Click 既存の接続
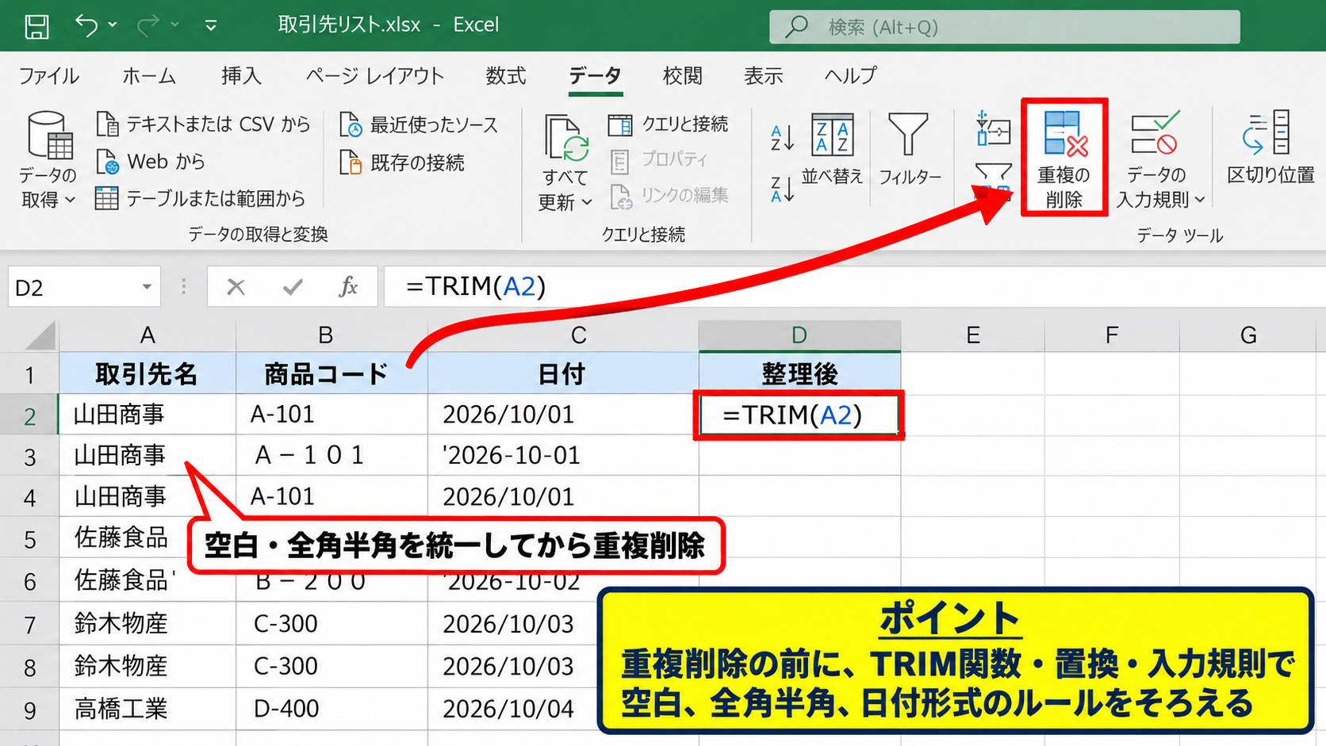 (x=402, y=163)
